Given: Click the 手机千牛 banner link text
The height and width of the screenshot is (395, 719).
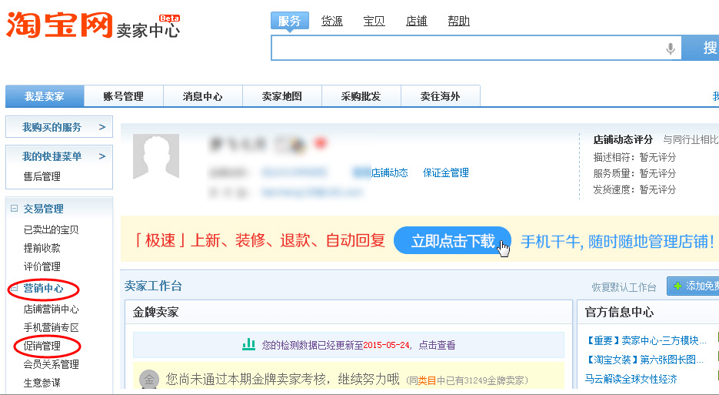Looking at the screenshot, I should [617, 241].
